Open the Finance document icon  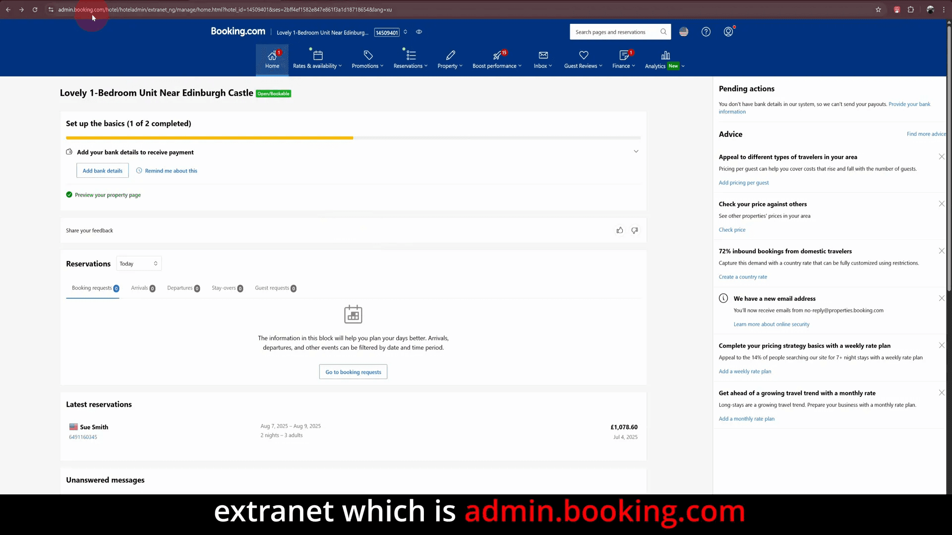[x=624, y=55]
